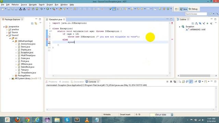Close the Exception.java editor tab
The height and width of the screenshot is (123, 219).
pyautogui.click(x=64, y=19)
